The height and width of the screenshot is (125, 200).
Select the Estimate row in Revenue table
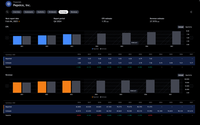pos(99,111)
